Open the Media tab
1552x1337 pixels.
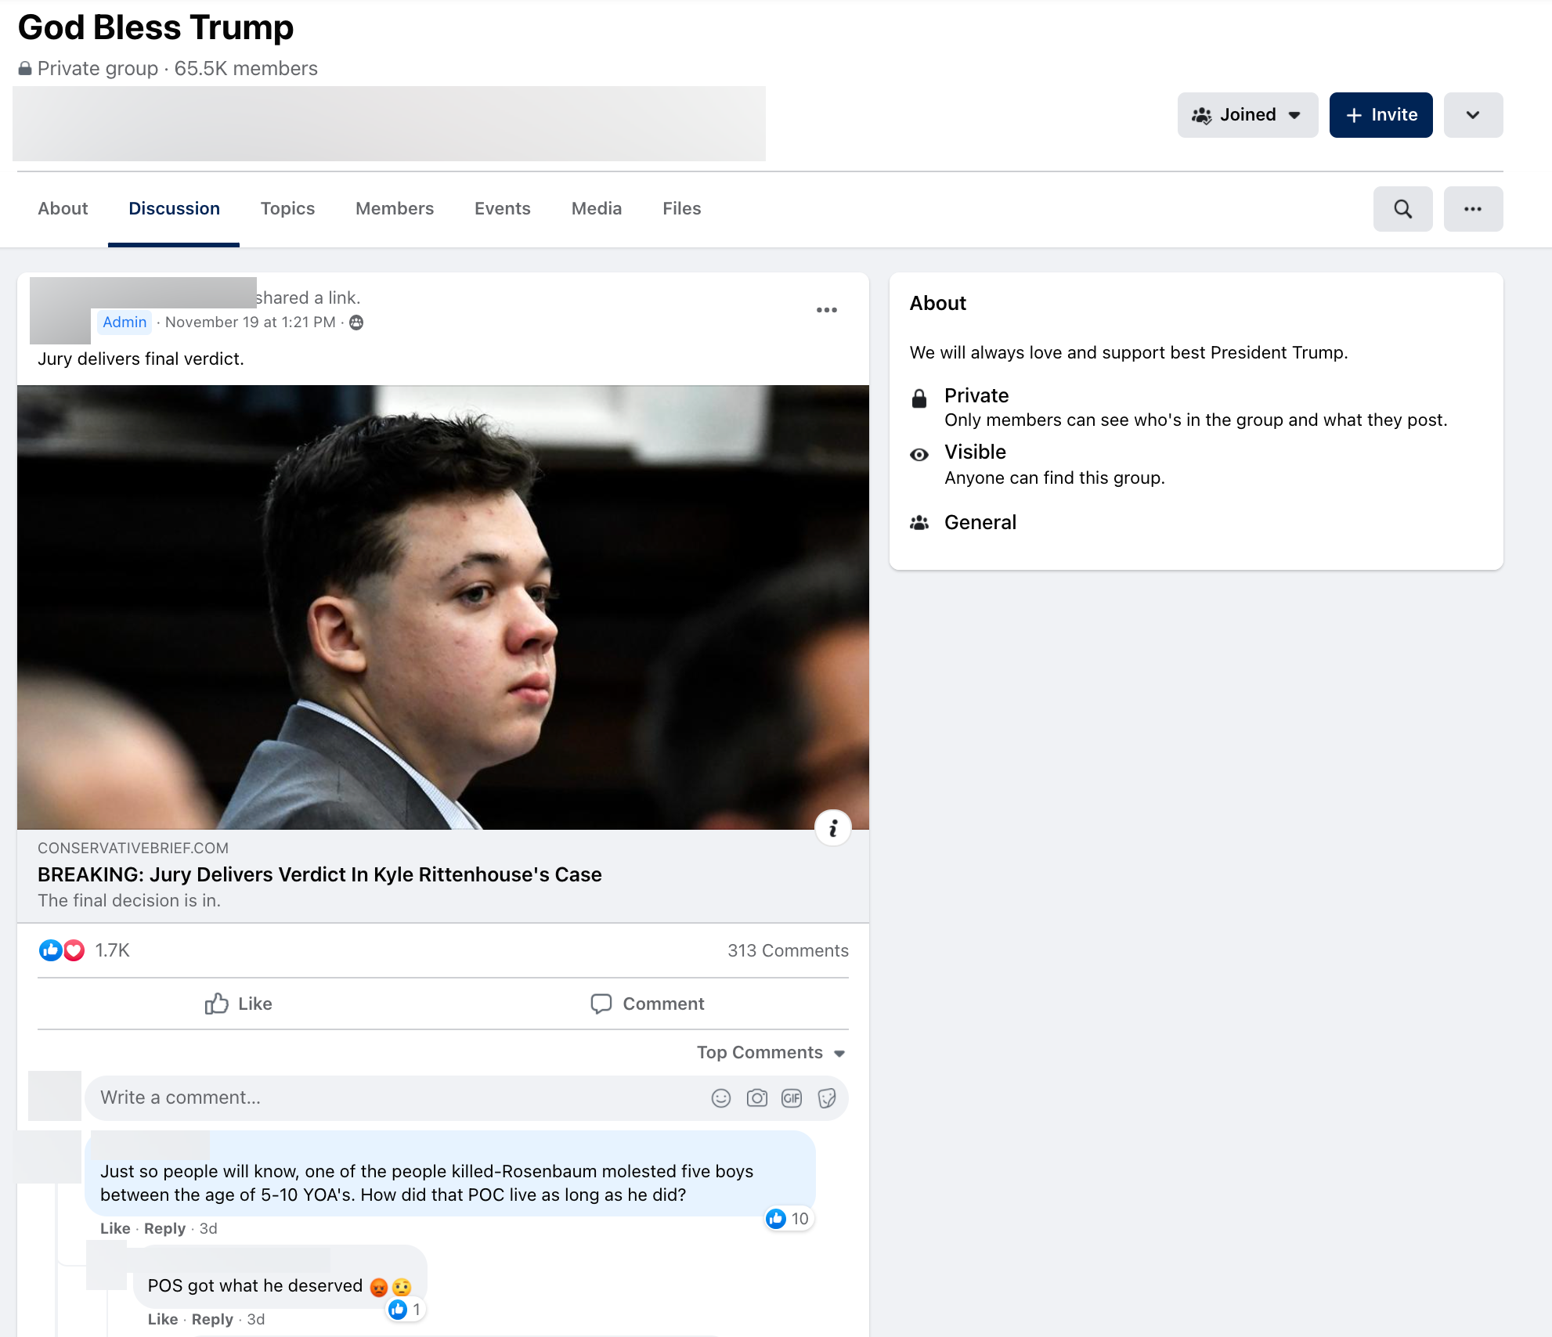tap(596, 208)
